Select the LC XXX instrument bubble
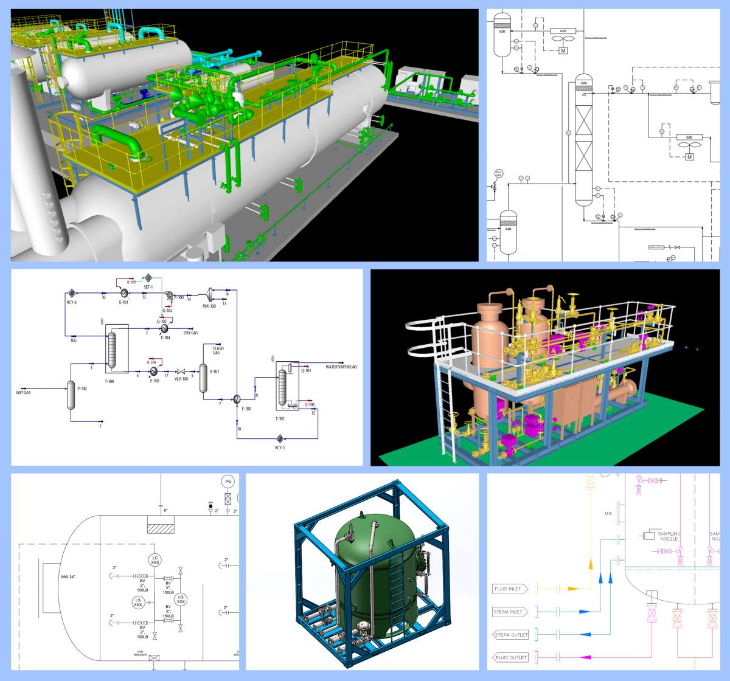730x681 pixels. coord(155,561)
